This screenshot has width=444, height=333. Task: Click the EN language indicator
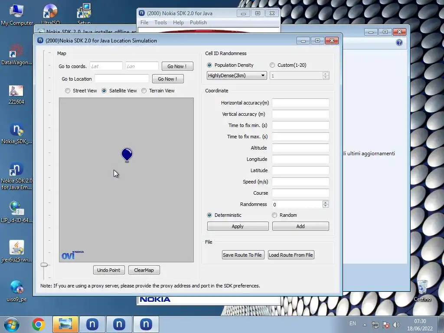point(353,323)
